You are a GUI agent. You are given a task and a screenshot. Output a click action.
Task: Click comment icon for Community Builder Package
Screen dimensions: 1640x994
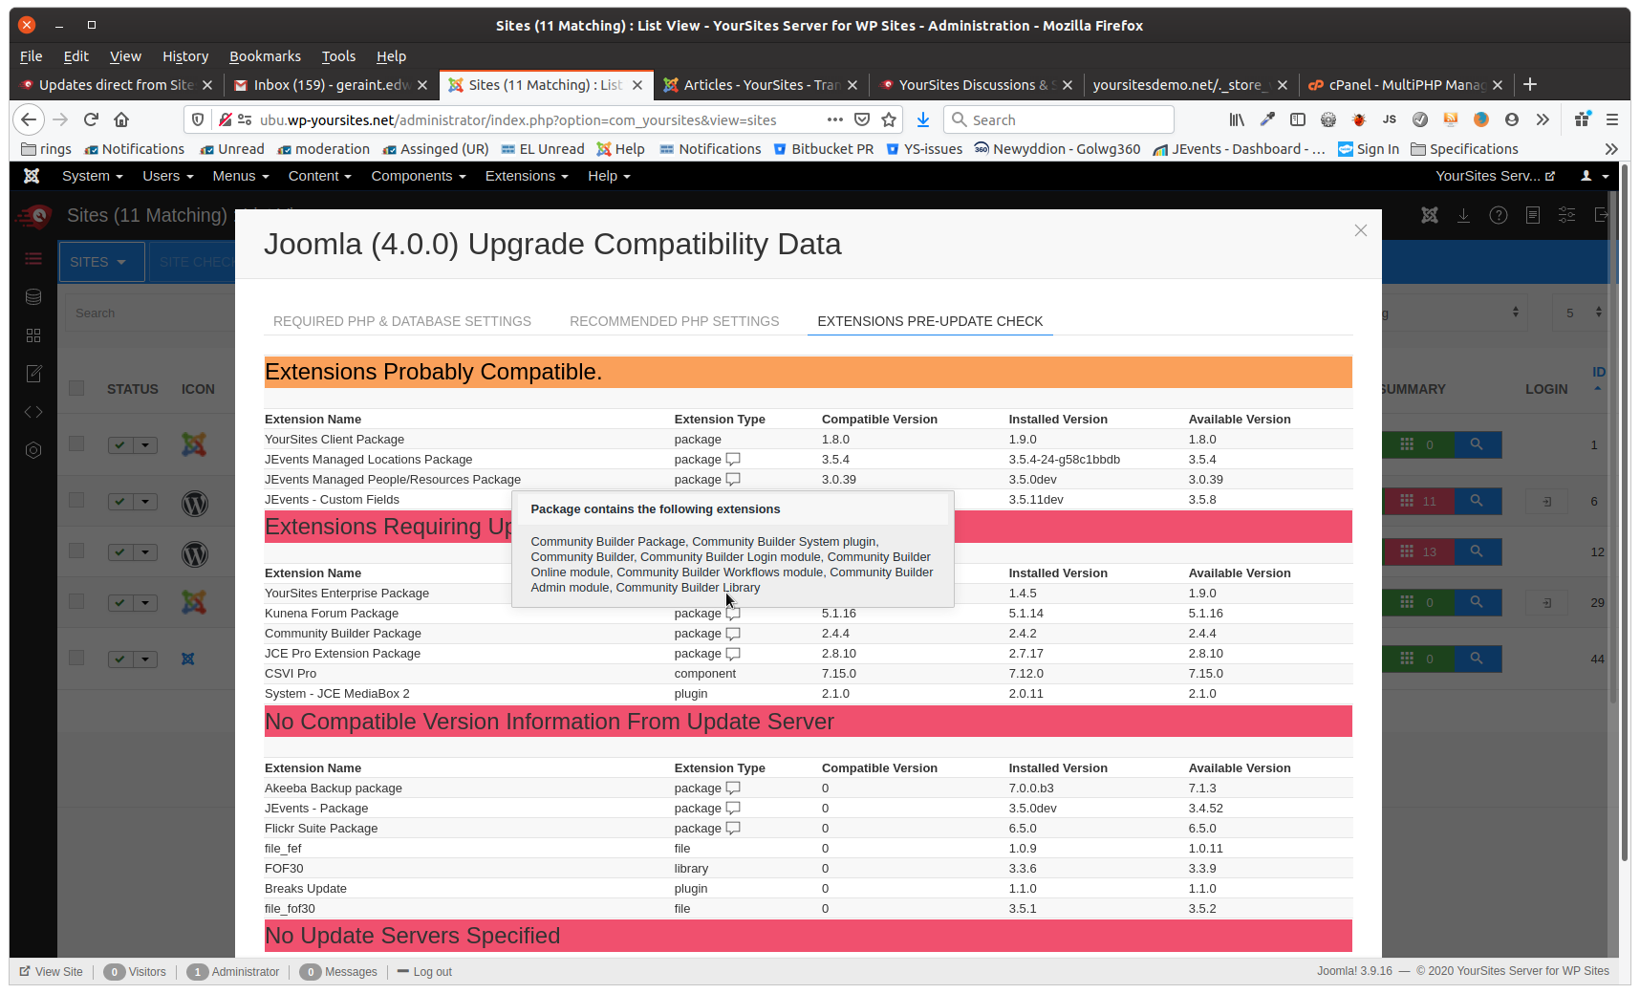(733, 634)
